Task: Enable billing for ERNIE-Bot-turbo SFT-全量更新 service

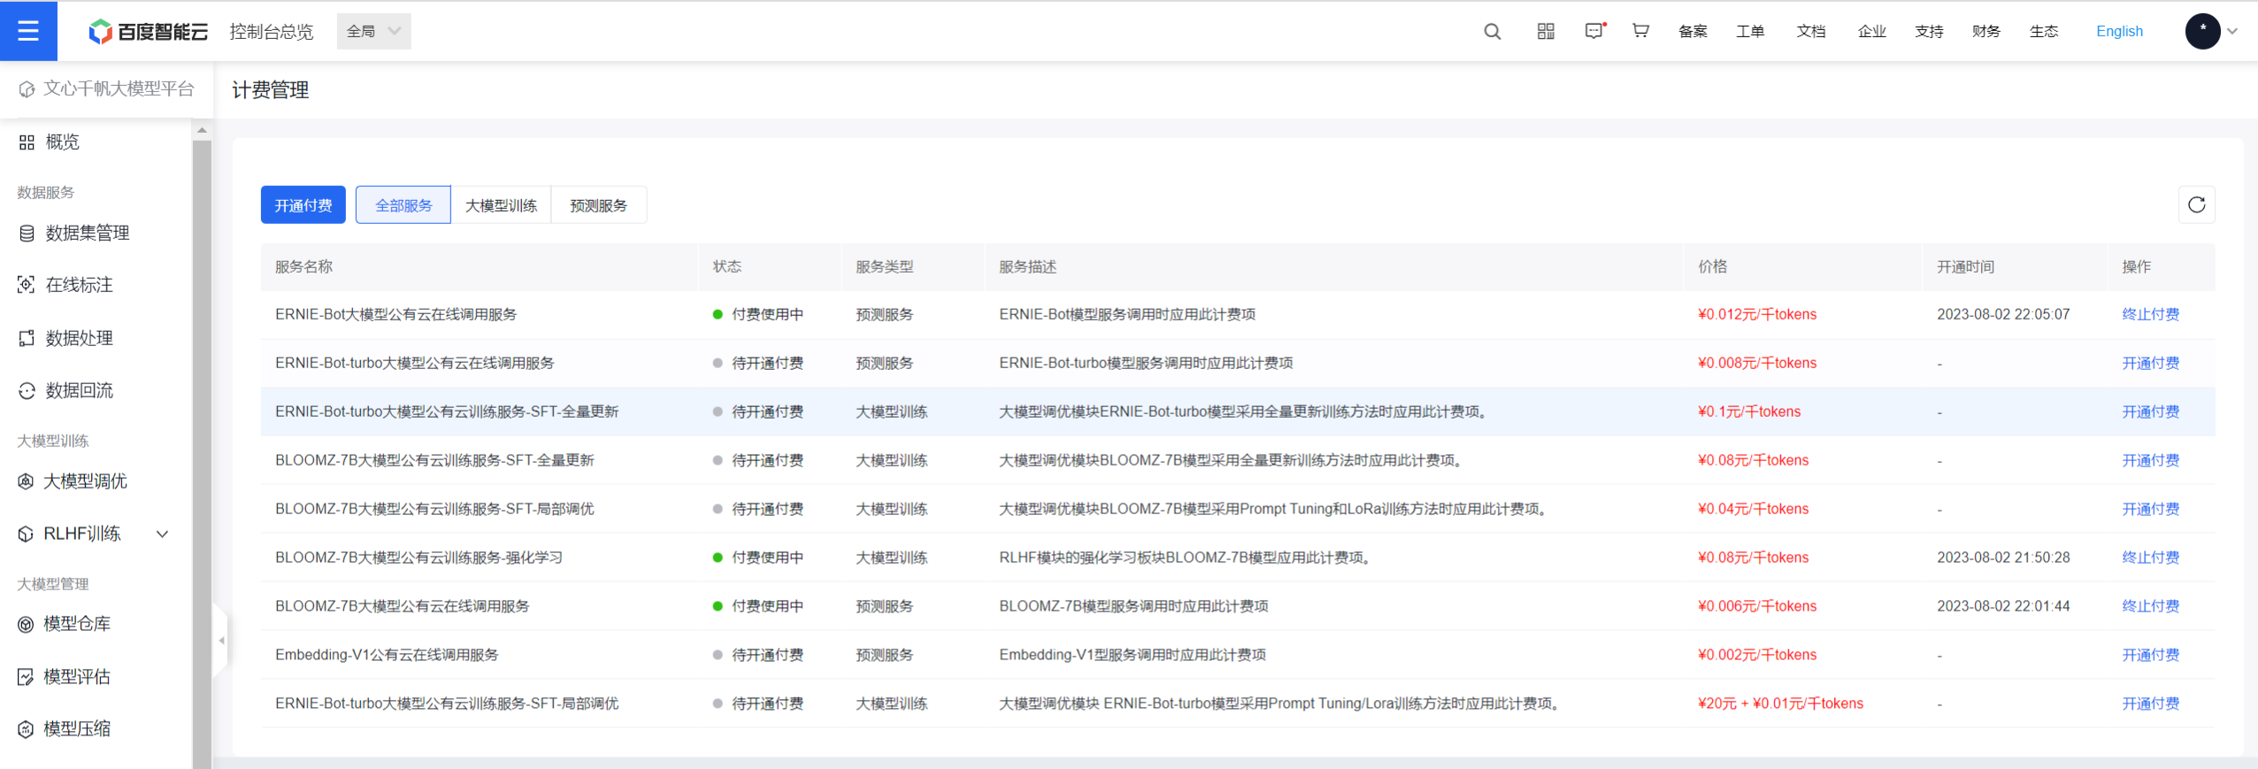Action: [x=2150, y=411]
